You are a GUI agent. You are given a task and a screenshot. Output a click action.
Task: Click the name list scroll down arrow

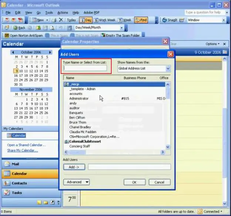point(168,147)
